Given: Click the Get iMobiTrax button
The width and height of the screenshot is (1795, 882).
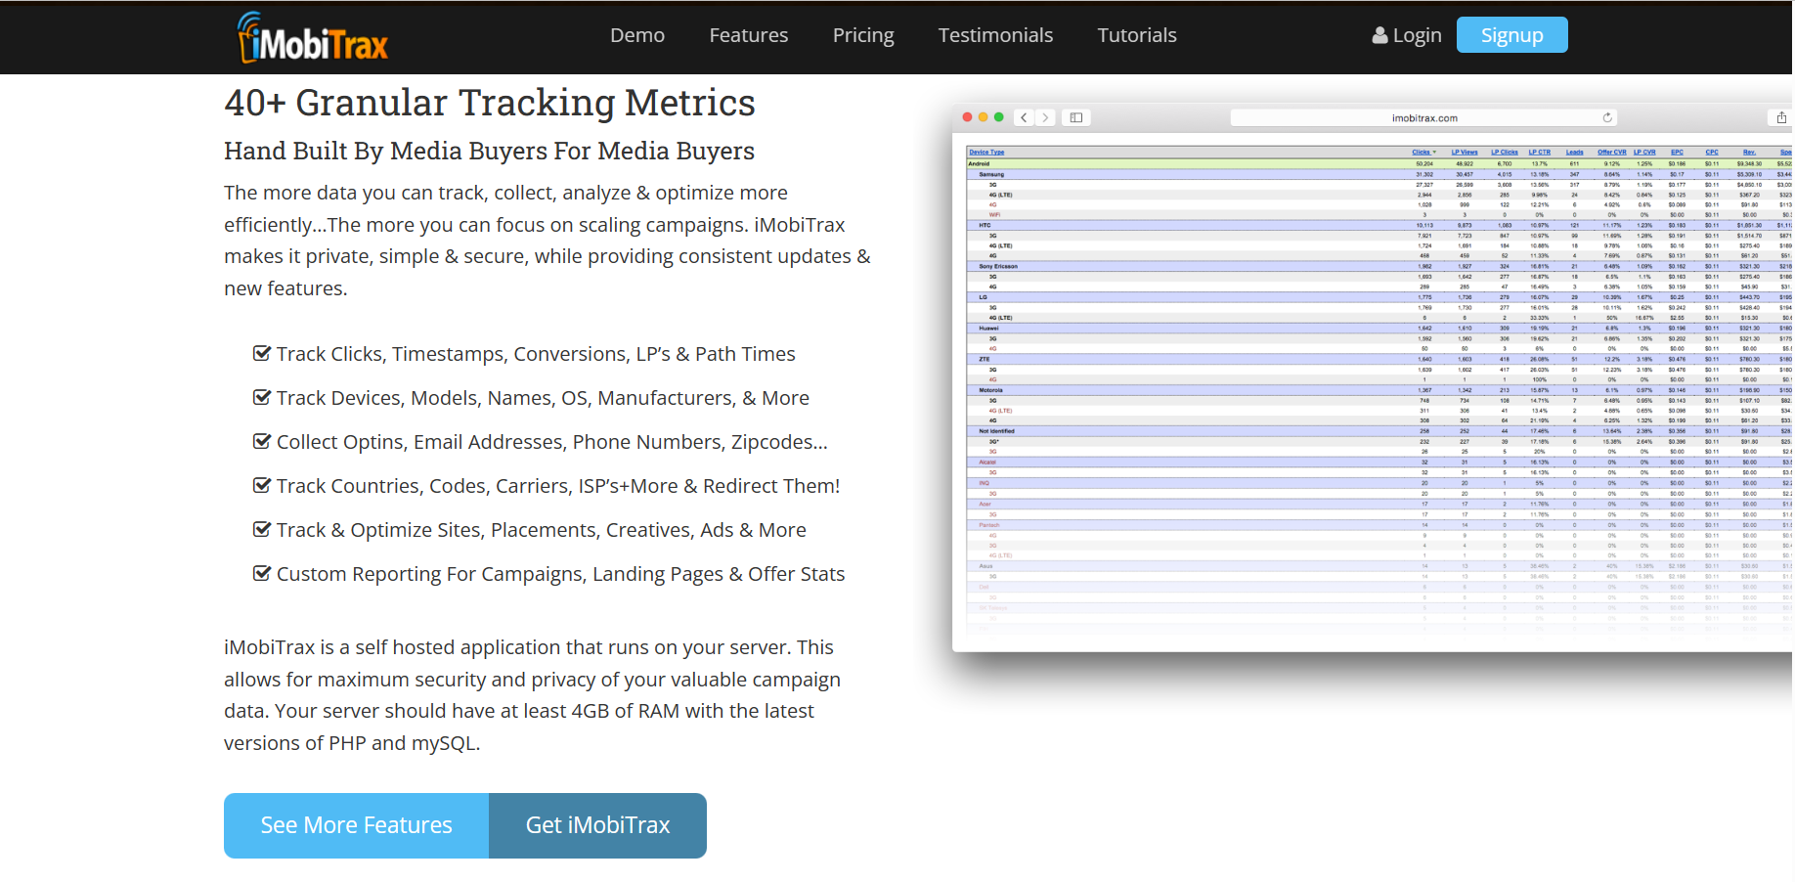Looking at the screenshot, I should point(597,825).
